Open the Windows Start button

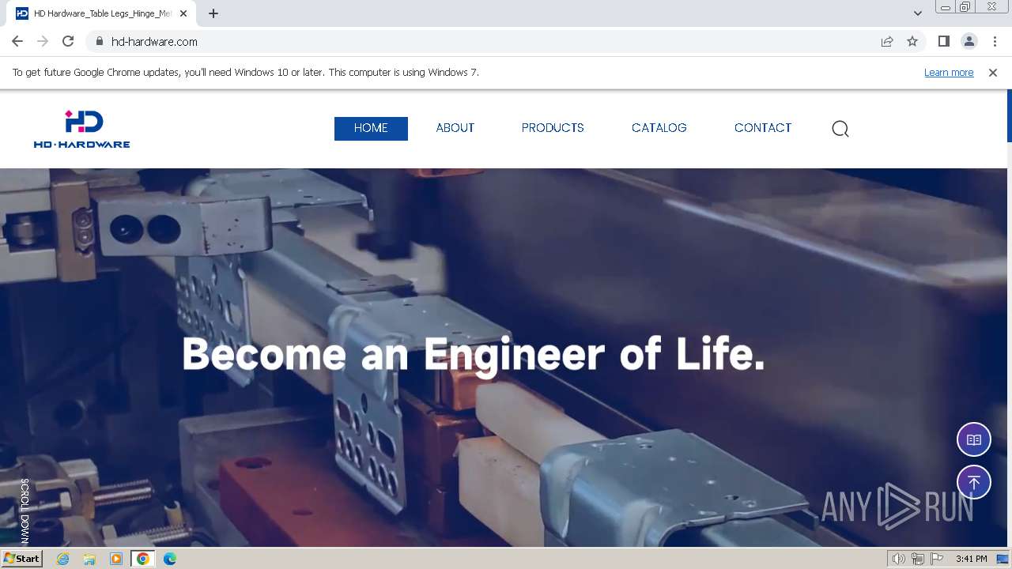pos(21,559)
